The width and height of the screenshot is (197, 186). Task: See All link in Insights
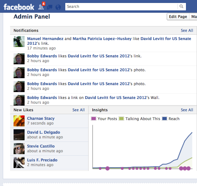pos(187,110)
